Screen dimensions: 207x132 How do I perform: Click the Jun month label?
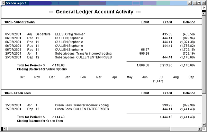[145, 77]
